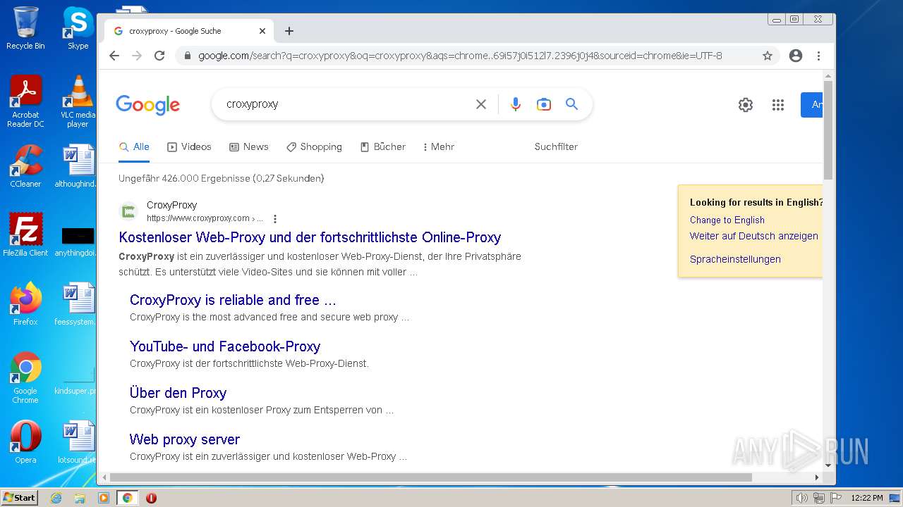Click Weiter auf Deutsch anzeigen
Screen dimensions: 903x507
coord(754,236)
